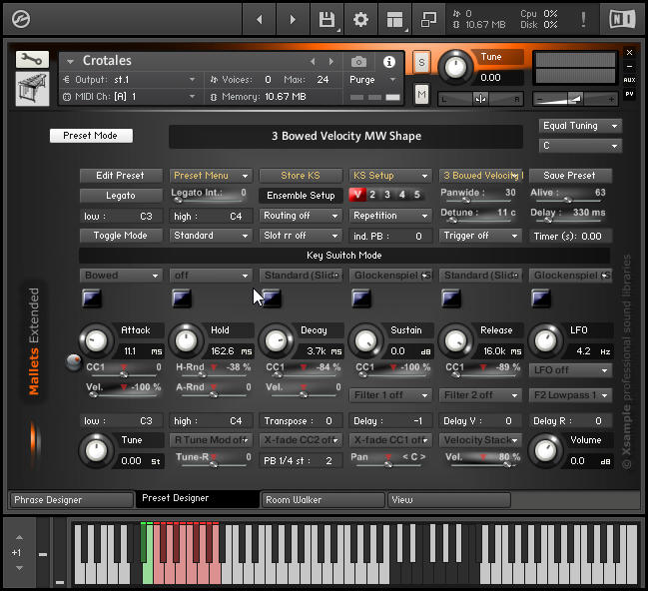Click the Kontakt logo icon
The width and height of the screenshot is (648, 591).
point(21,19)
